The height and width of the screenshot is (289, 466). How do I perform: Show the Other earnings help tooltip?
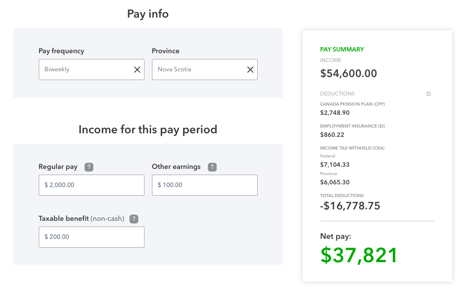[x=212, y=167]
